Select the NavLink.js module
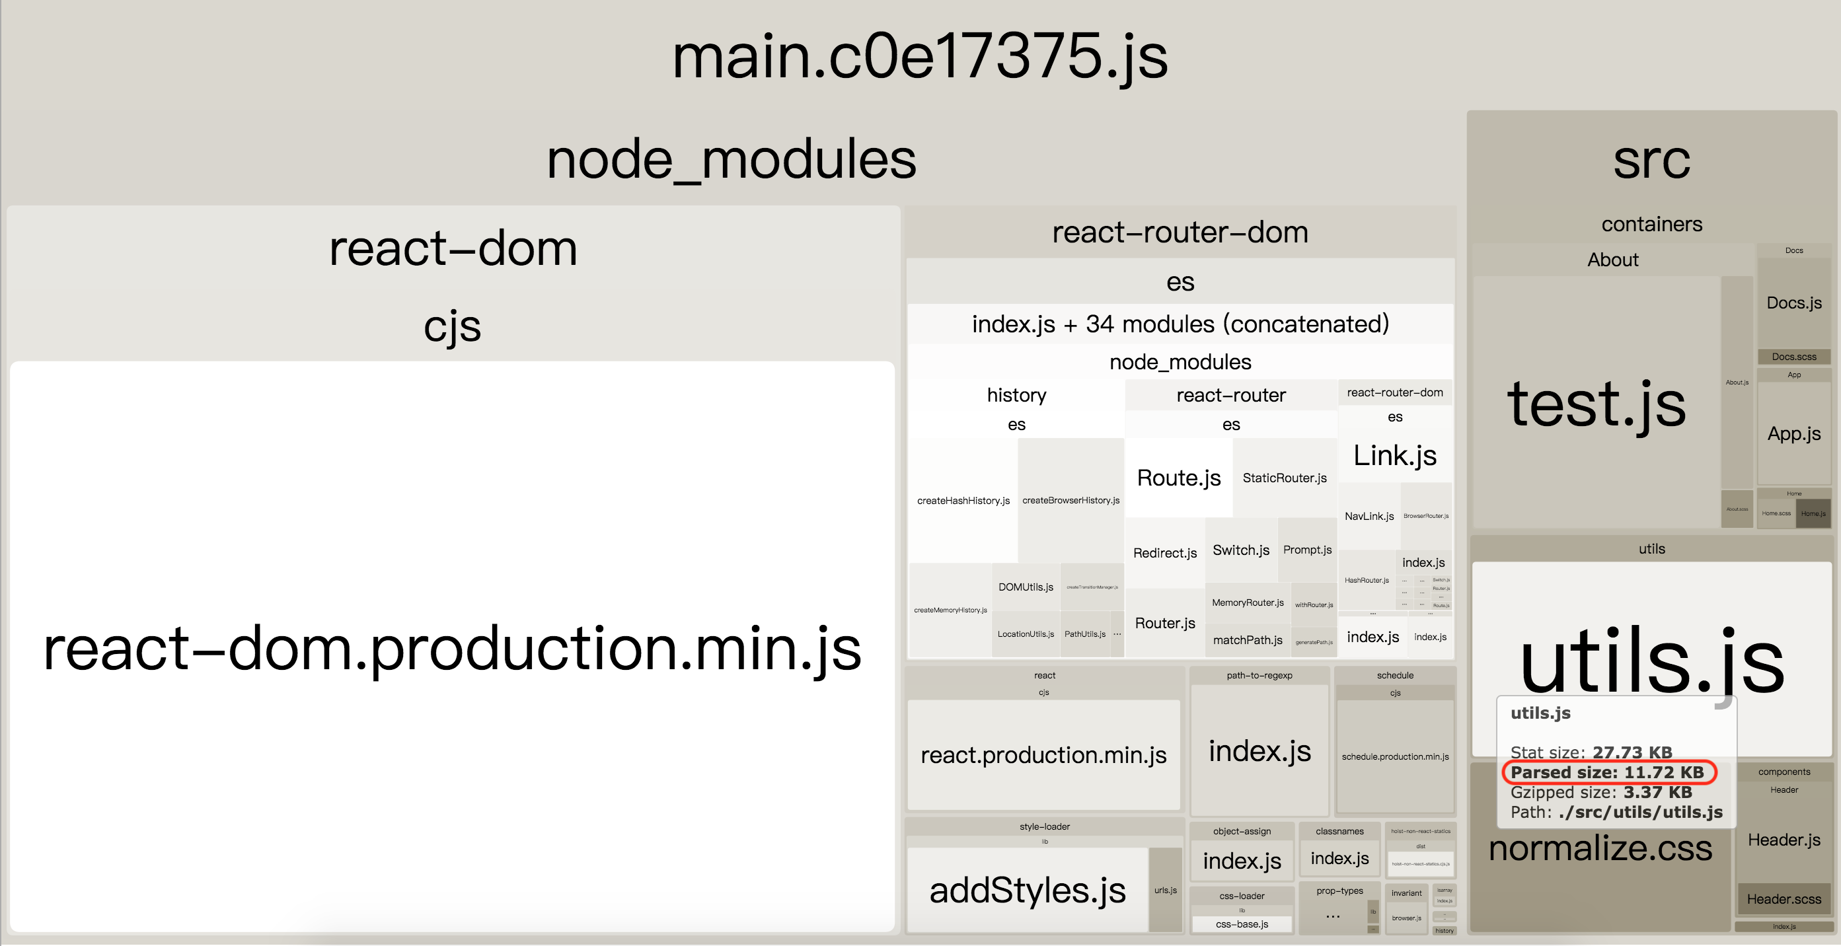This screenshot has height=946, width=1841. [x=1369, y=516]
